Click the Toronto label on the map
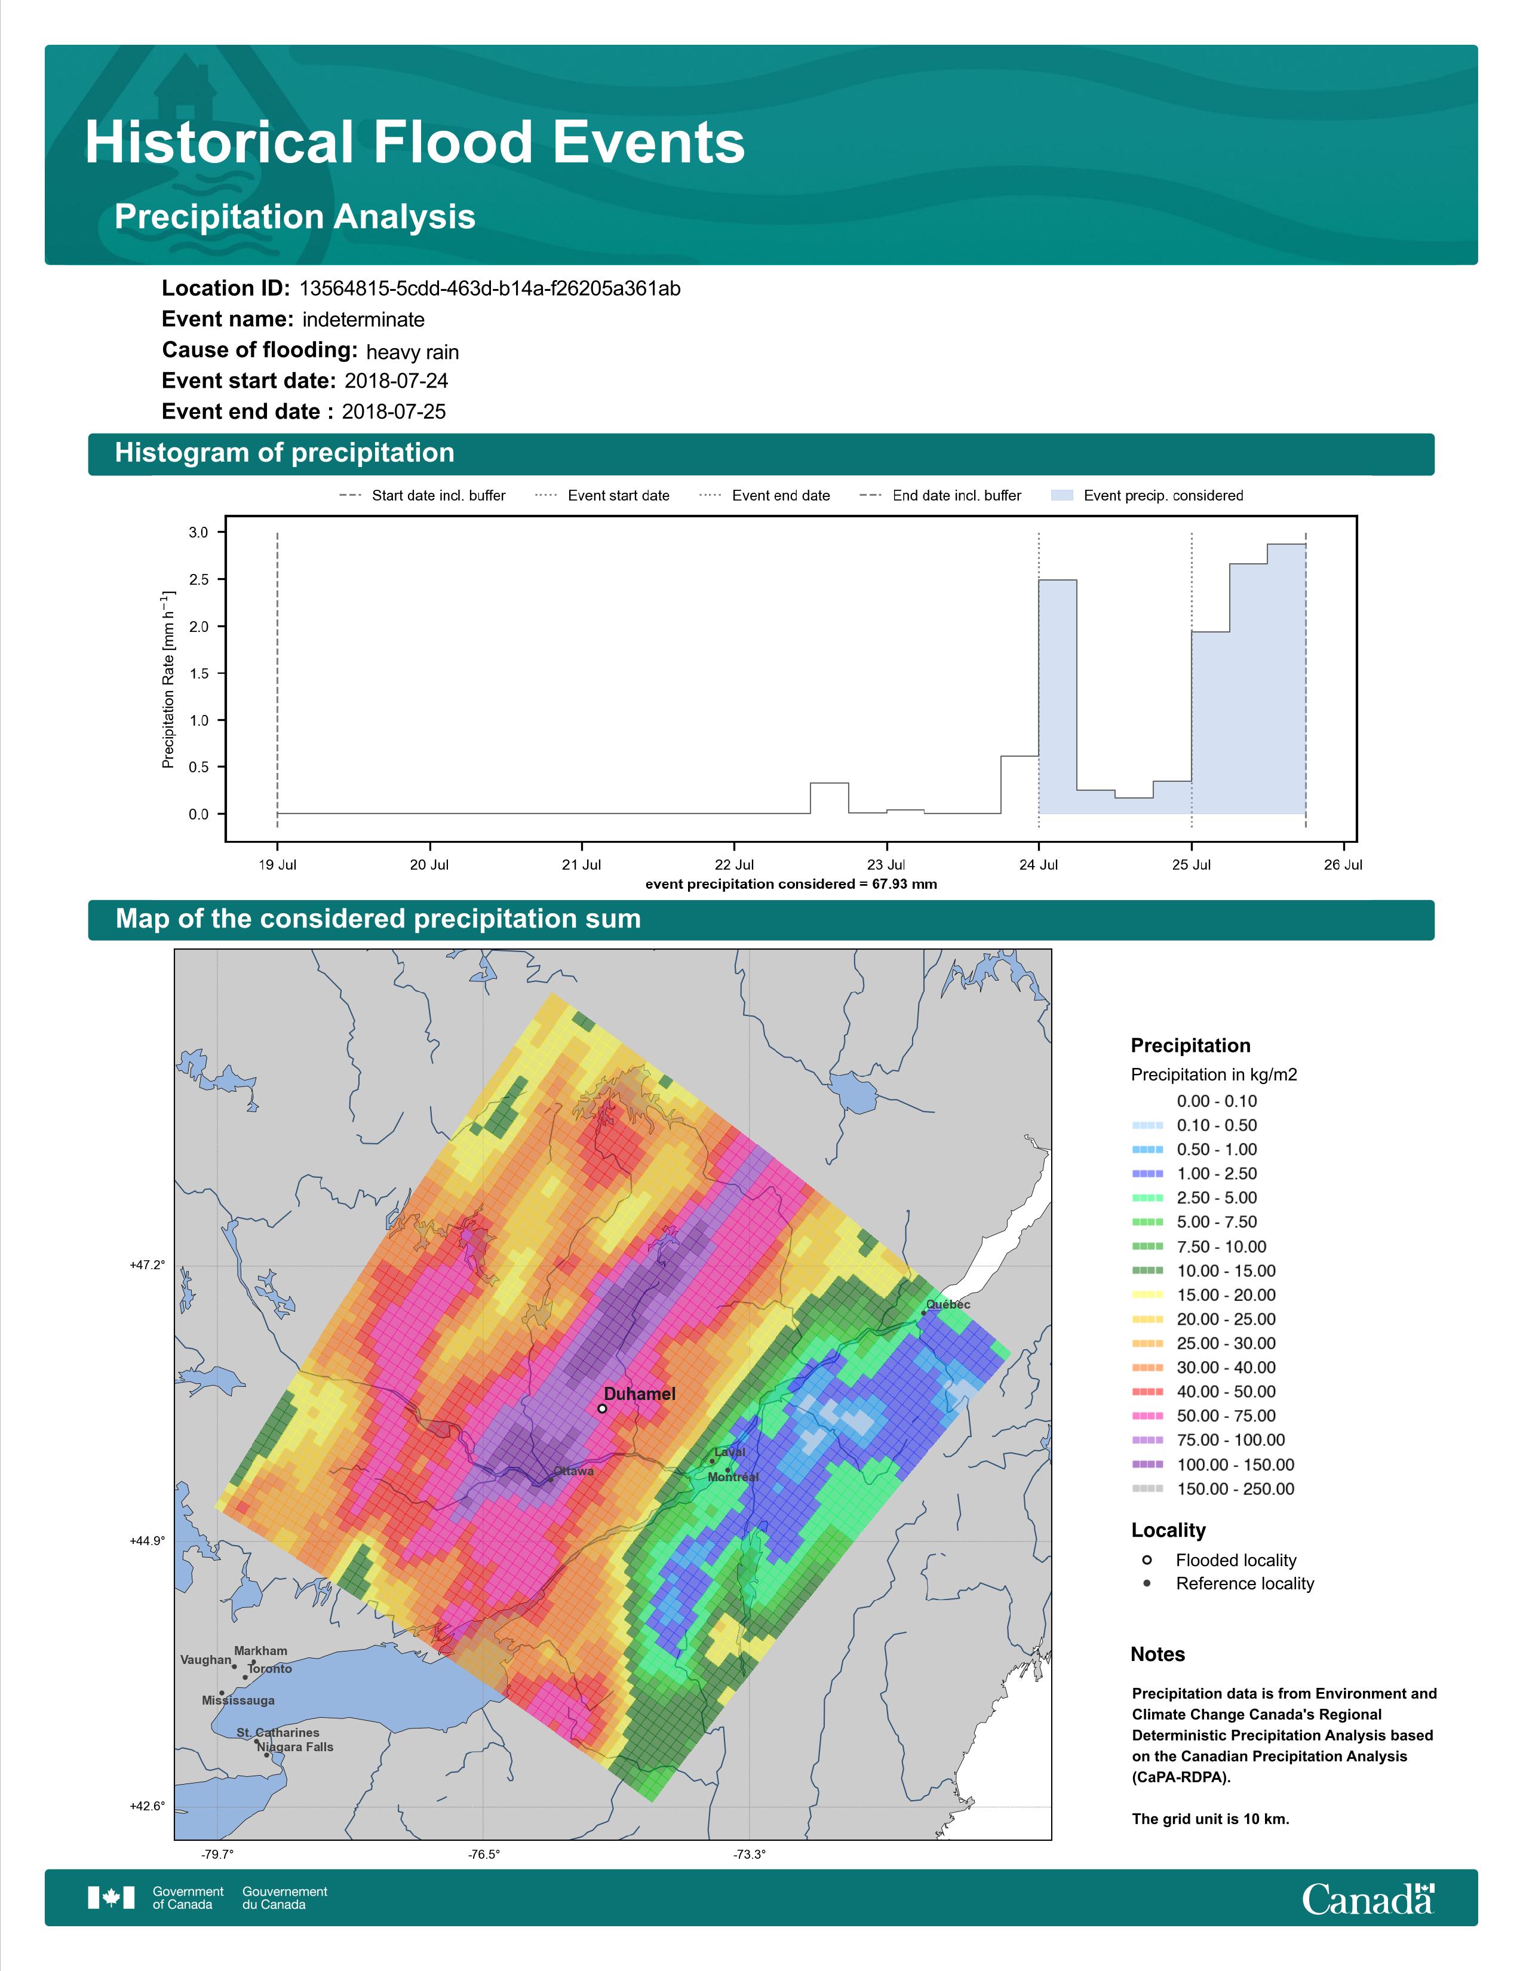Viewport: 1523px width, 1971px height. 270,1669
